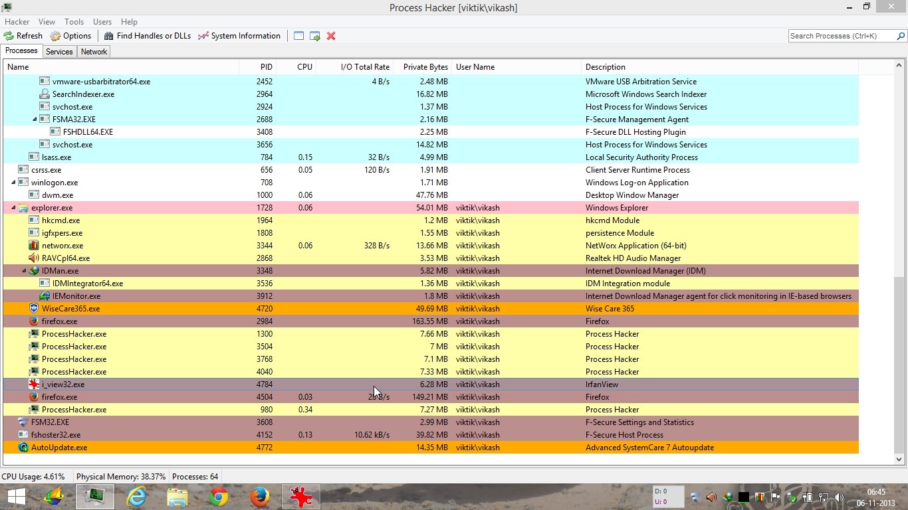Select the FSHDLL64.EXE process name
This screenshot has height=510, width=908.
coord(88,132)
